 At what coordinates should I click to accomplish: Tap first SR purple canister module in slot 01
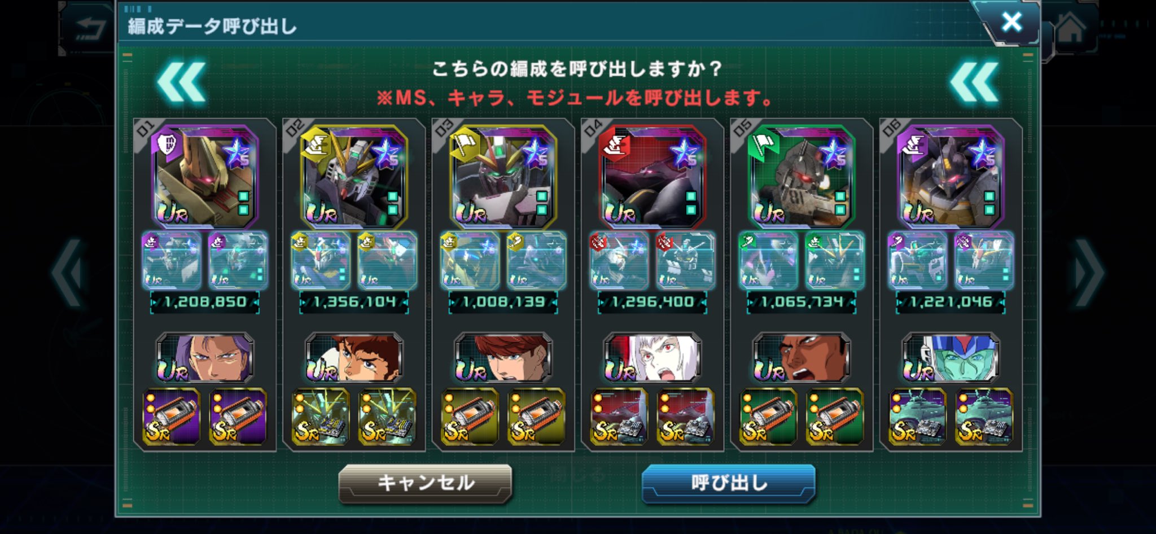[x=171, y=417]
